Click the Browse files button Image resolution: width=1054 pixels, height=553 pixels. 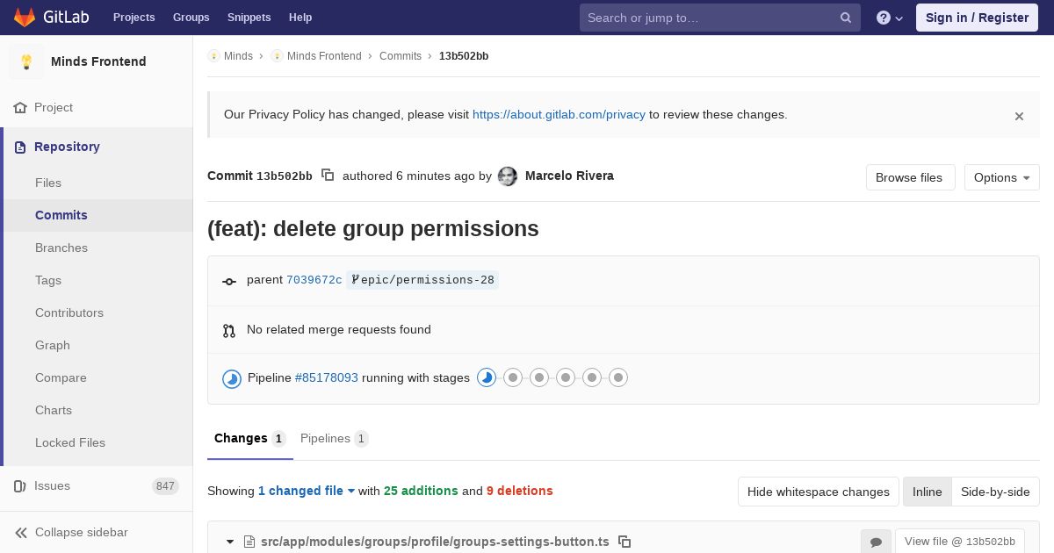[909, 177]
